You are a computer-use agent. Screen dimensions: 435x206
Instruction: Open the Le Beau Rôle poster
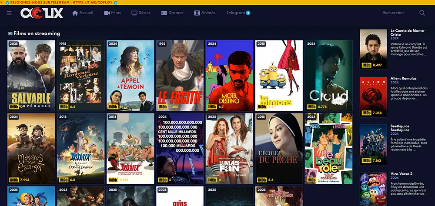[328, 149]
